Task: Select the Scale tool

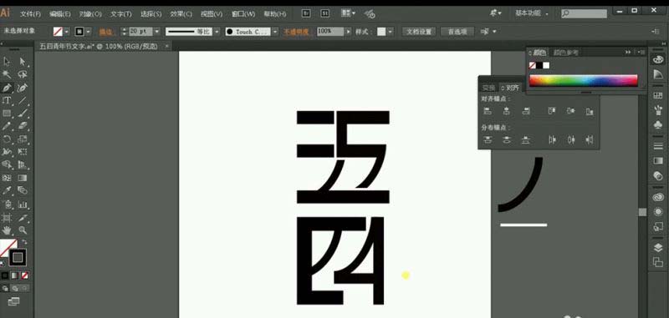Action: (x=23, y=139)
